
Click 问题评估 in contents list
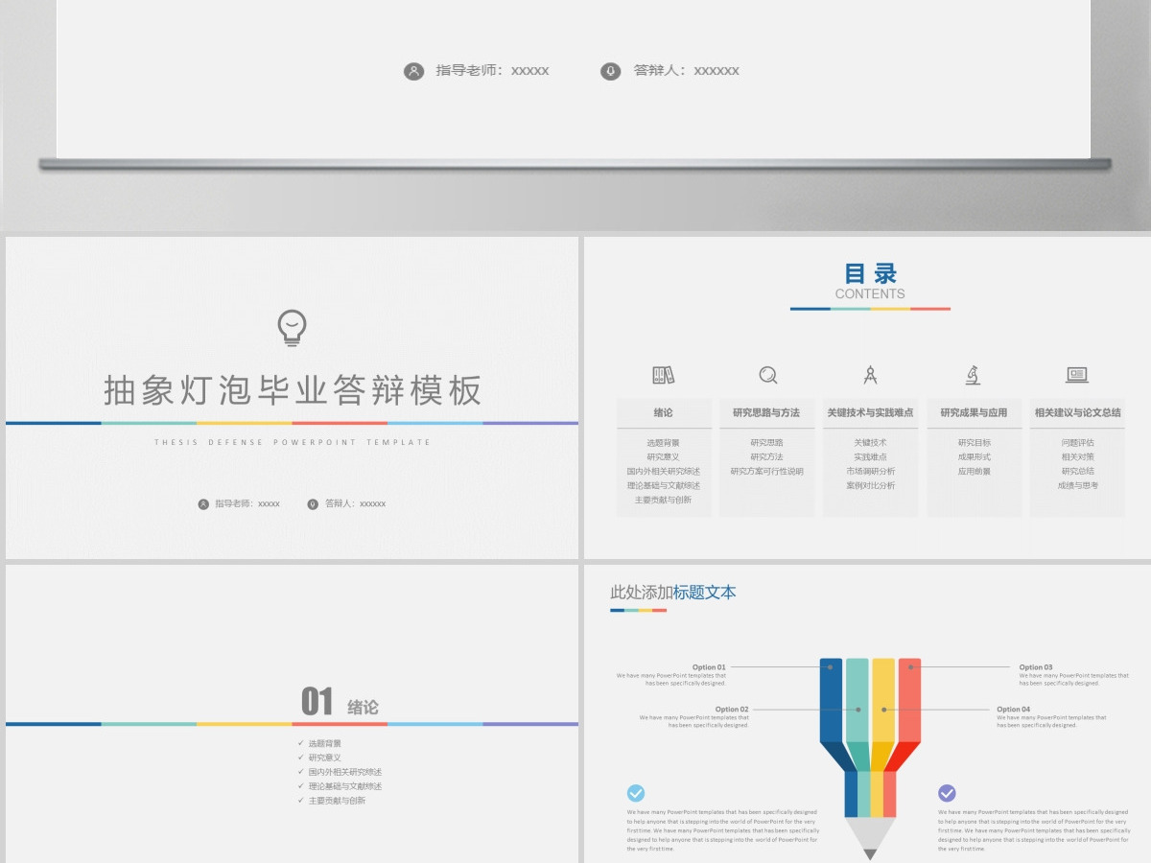[x=1078, y=443]
